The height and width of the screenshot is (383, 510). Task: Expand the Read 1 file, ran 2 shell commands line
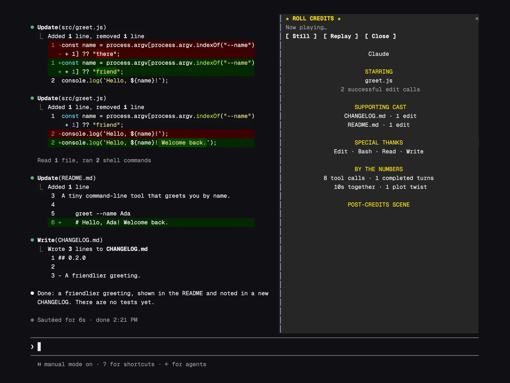(x=94, y=161)
